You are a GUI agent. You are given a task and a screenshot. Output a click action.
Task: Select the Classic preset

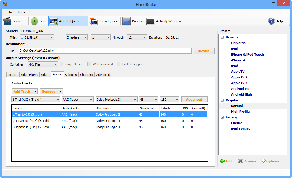[x=237, y=123]
